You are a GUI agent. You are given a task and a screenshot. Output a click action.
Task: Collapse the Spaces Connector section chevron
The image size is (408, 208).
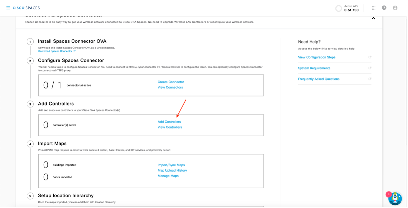point(373,18)
